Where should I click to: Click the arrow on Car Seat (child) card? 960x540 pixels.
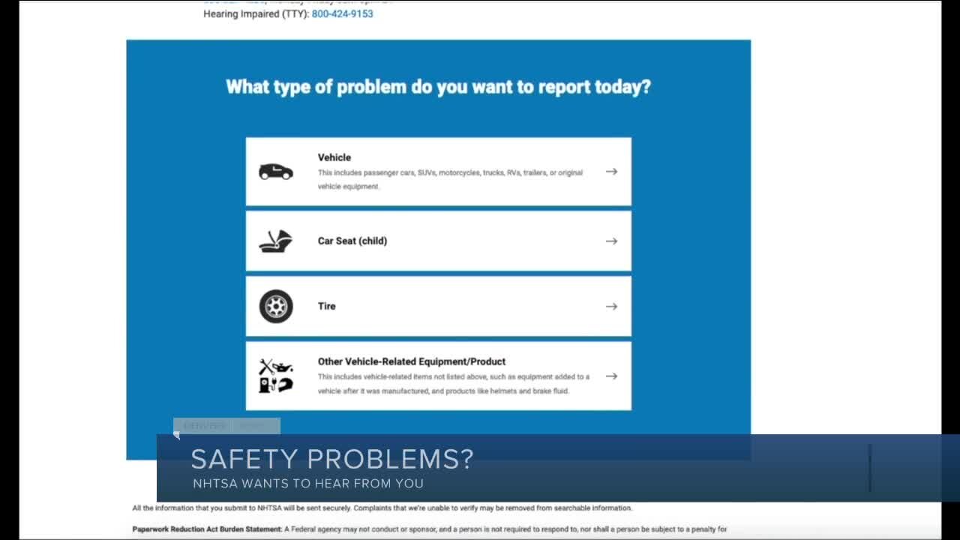click(x=611, y=241)
